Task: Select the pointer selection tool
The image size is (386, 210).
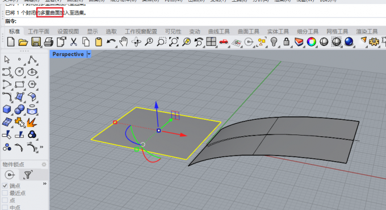Action: [7, 60]
